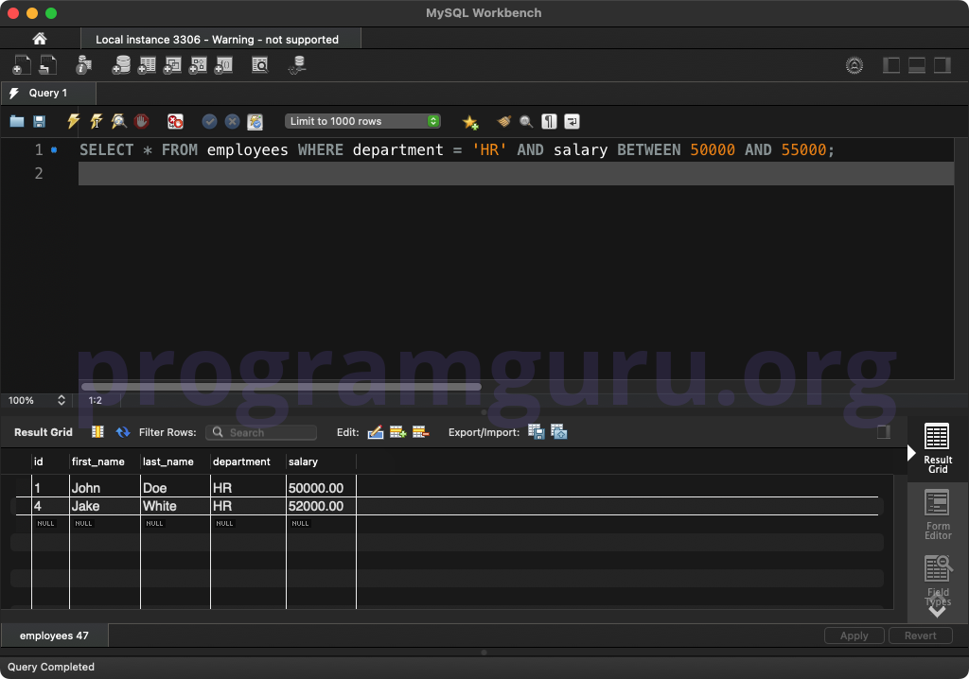The width and height of the screenshot is (969, 679).
Task: Edit current row pencil icon
Action: (x=375, y=432)
